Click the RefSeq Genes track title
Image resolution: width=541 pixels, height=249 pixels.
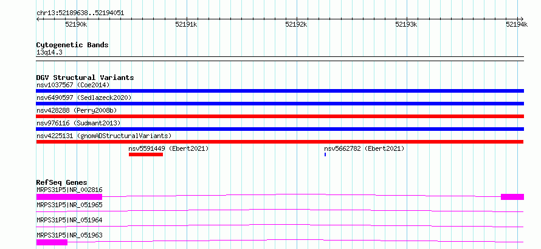coord(62,182)
